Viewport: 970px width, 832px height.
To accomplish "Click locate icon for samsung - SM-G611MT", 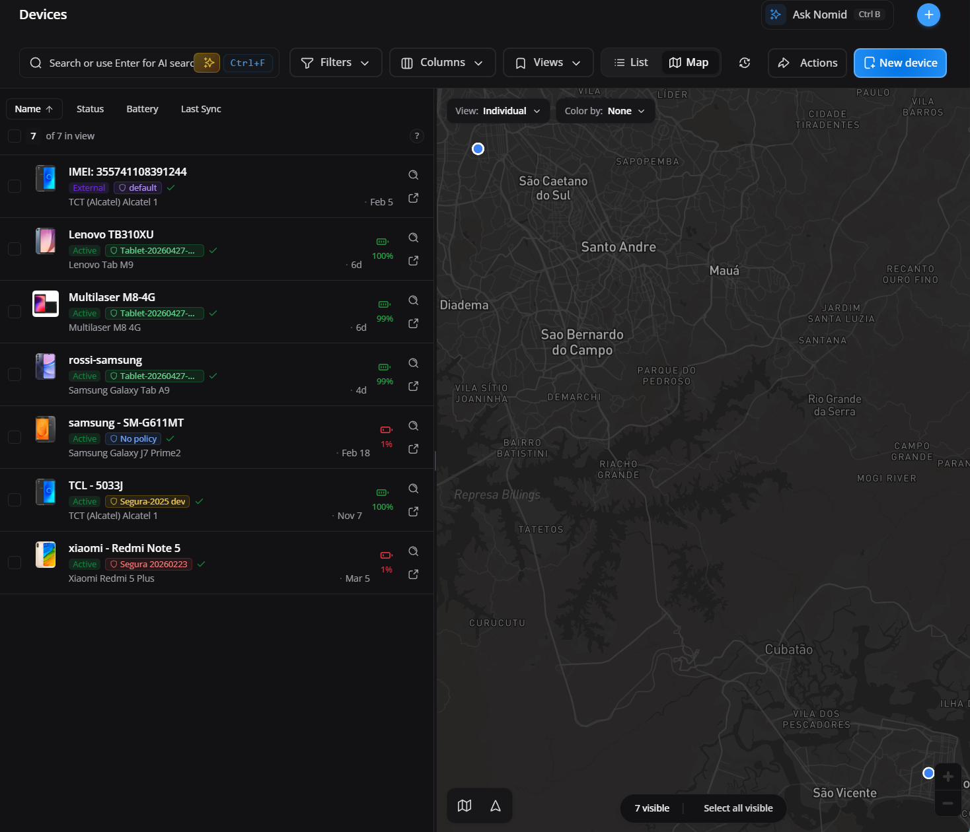I will [x=413, y=426].
